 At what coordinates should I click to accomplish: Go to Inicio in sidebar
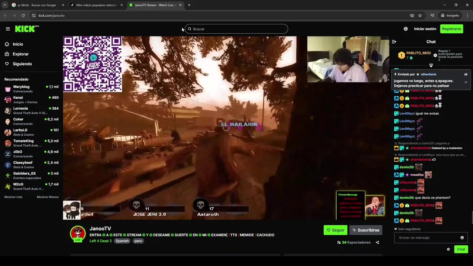pyautogui.click(x=18, y=44)
